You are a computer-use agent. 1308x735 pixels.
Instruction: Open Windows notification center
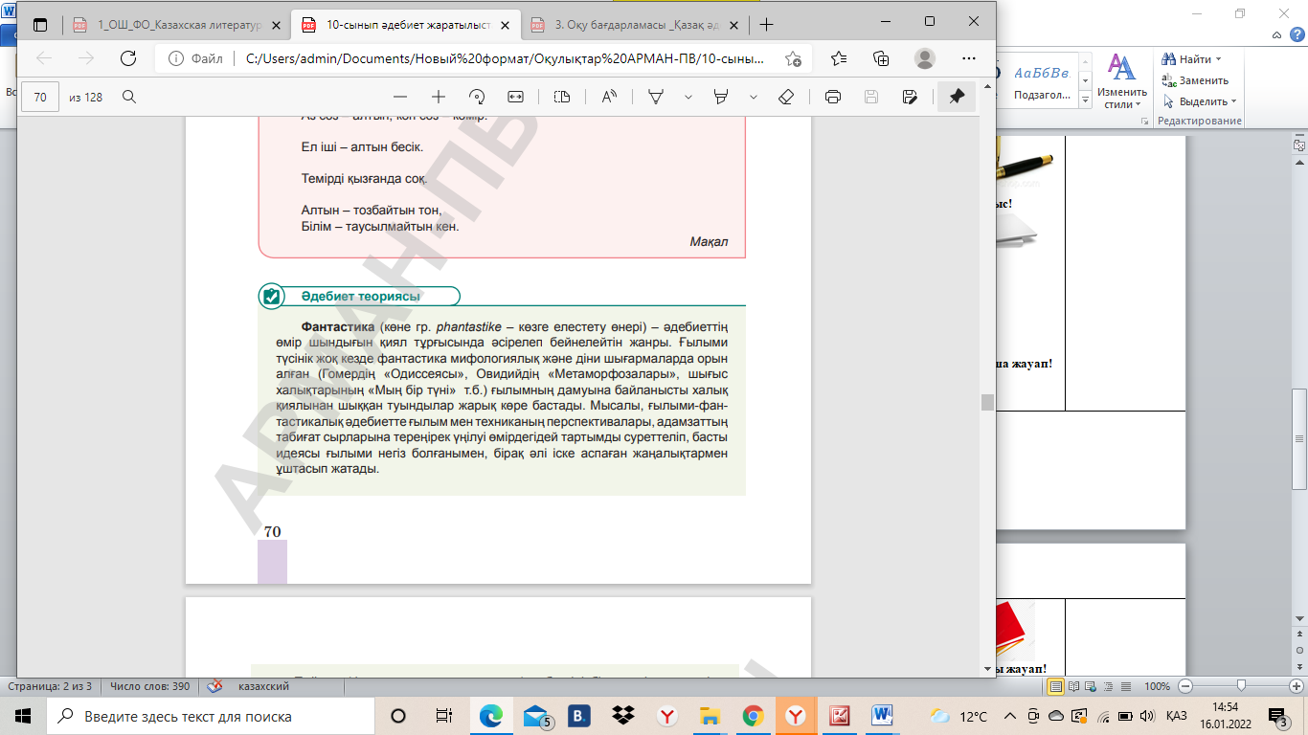click(1277, 716)
